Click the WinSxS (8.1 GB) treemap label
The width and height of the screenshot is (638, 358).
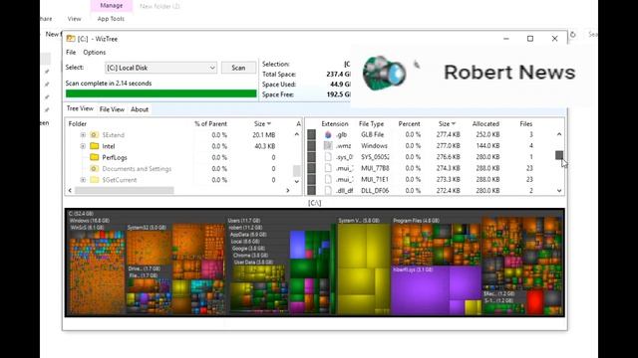(87, 228)
